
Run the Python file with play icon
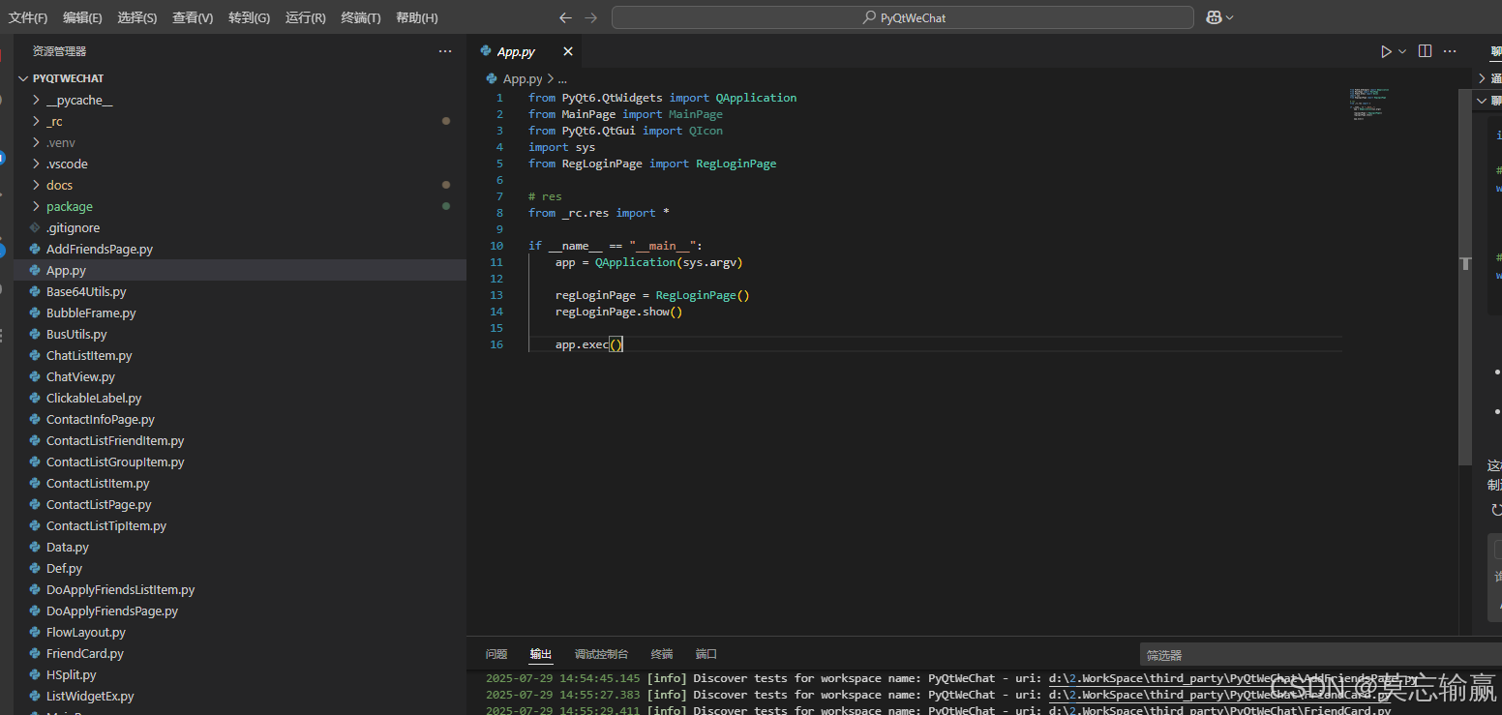click(1386, 51)
